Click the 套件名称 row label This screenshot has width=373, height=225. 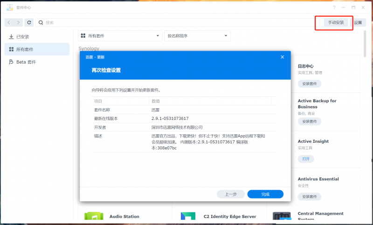(102, 110)
